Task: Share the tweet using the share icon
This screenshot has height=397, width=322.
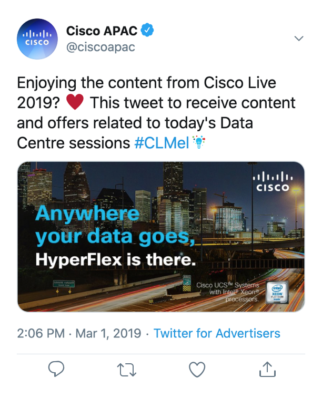Action: tap(267, 369)
